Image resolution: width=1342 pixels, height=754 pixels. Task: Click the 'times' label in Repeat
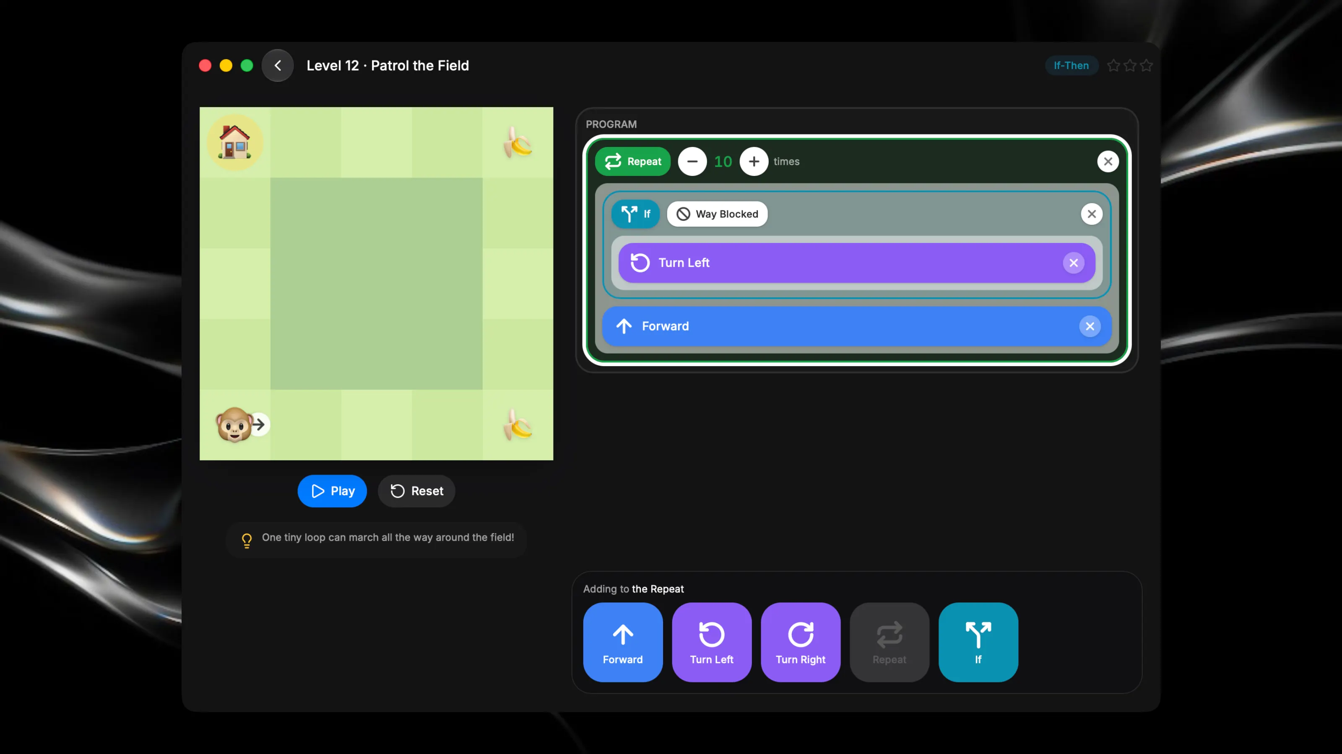coord(787,161)
